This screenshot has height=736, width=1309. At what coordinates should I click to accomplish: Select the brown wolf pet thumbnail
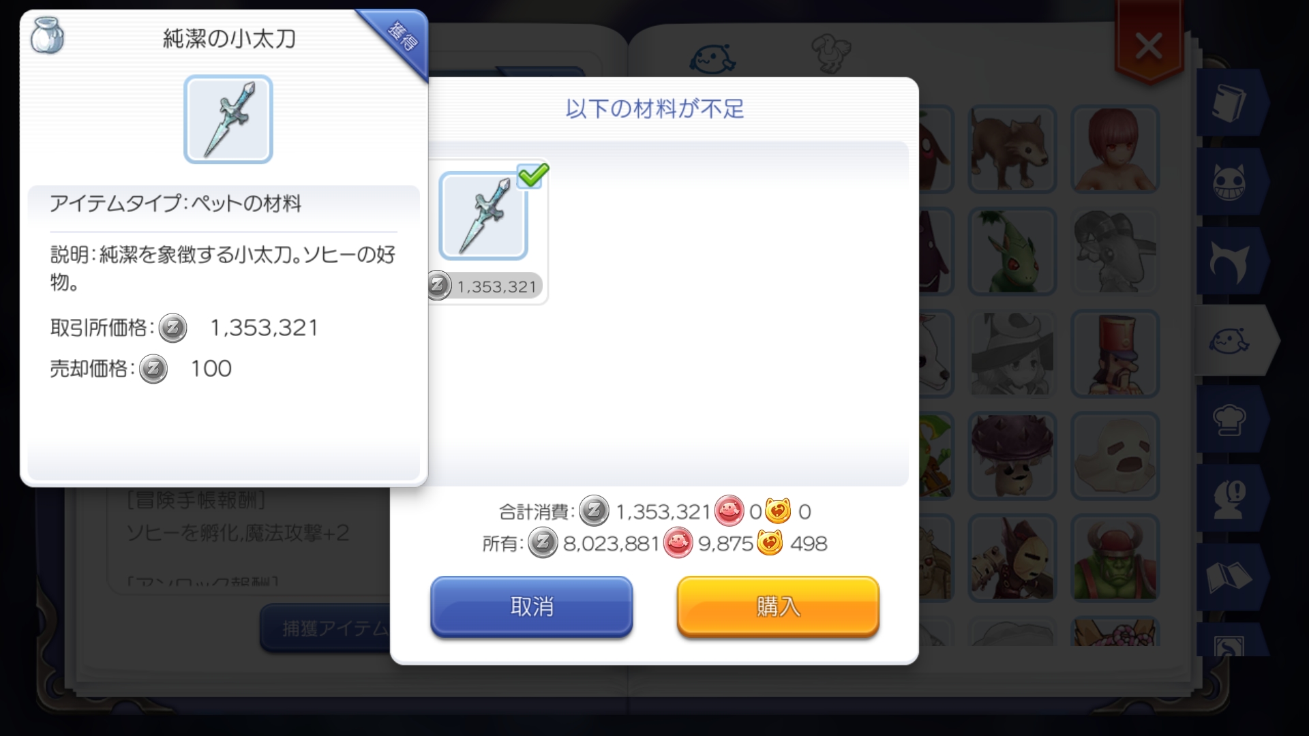1012,149
